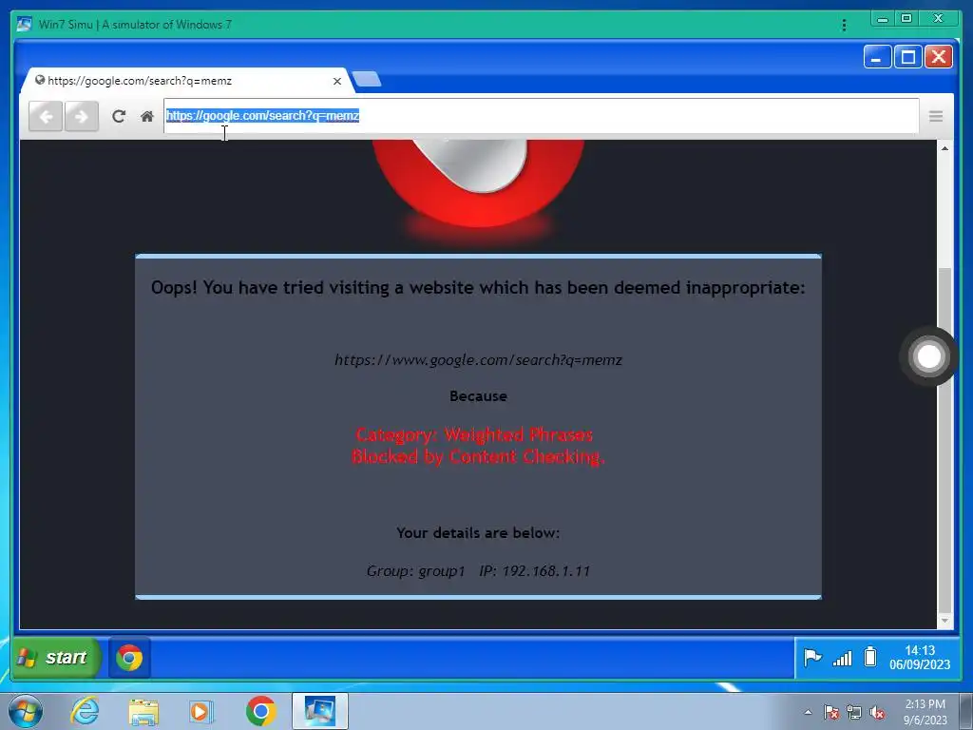Open the muted volume icon in host tray
Image resolution: width=973 pixels, height=730 pixels.
(x=877, y=713)
